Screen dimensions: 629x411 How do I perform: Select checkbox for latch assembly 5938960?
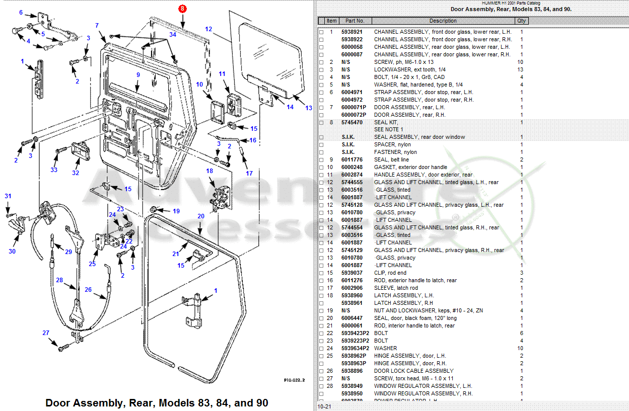[321, 296]
